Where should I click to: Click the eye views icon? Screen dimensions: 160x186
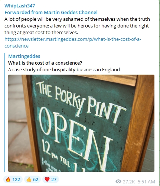(118, 182)
